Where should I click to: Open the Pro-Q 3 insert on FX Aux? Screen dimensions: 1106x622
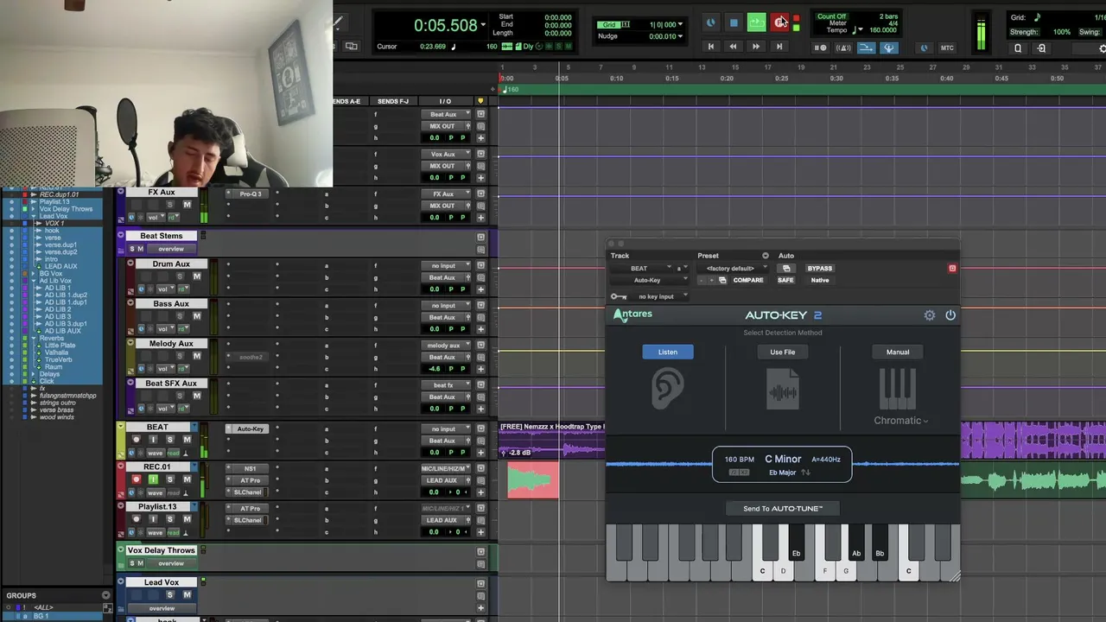[x=250, y=194]
